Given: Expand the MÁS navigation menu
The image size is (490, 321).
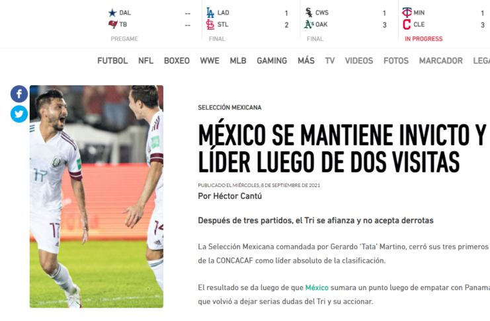Looking at the screenshot, I should [306, 61].
